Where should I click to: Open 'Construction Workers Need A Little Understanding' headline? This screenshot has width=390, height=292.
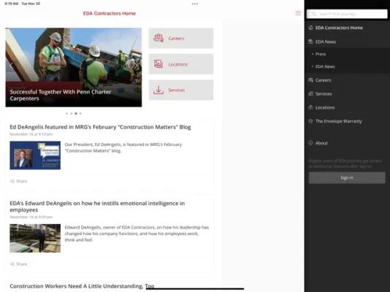[82, 286]
